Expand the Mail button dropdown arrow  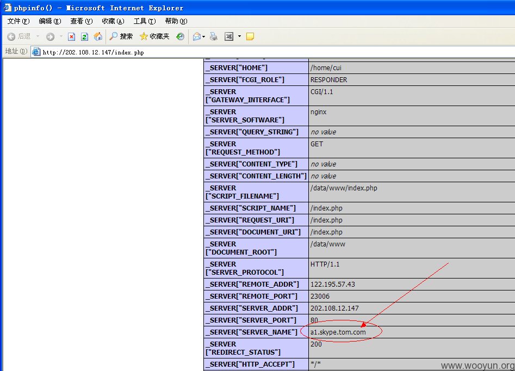point(203,36)
